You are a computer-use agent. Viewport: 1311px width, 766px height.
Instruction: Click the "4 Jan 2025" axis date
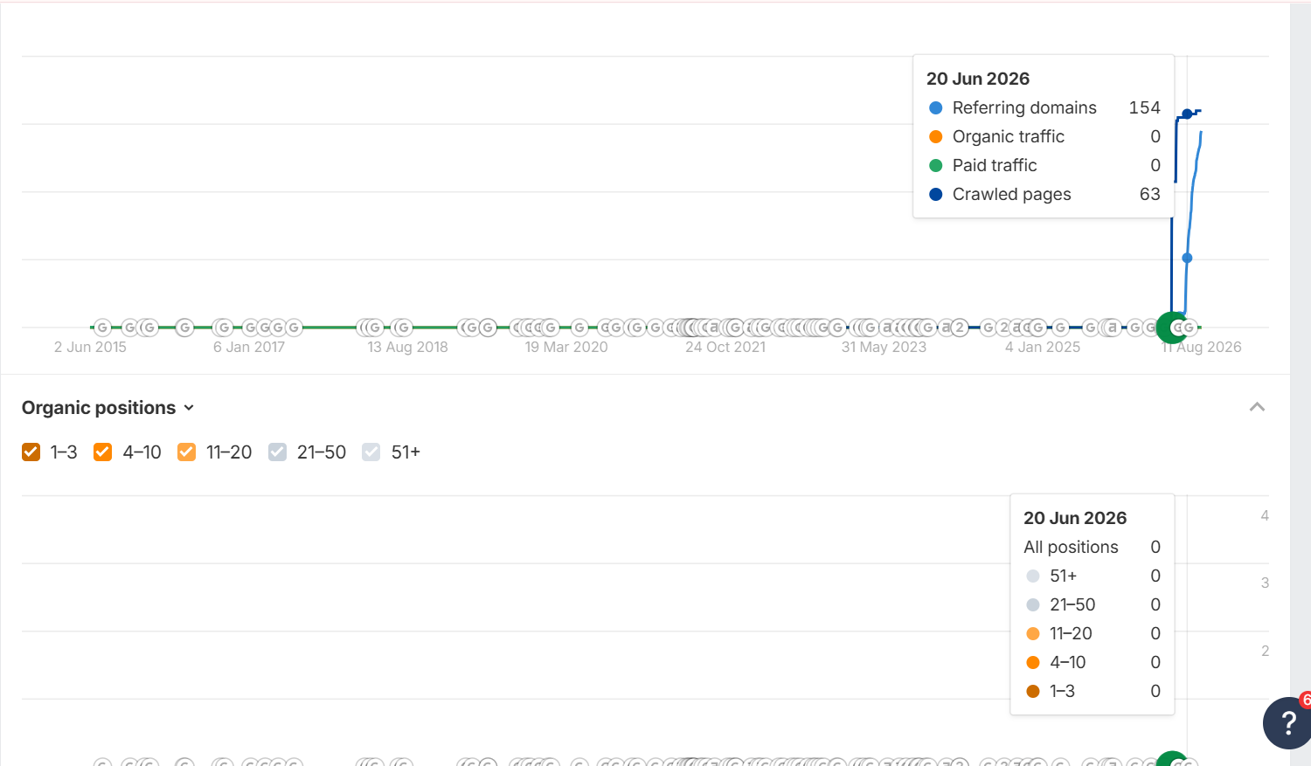click(x=1043, y=347)
